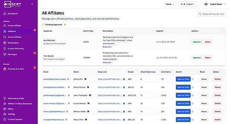The height and width of the screenshot is (124, 230).
Task: Go to Create Affiliate page
Action: pyautogui.click(x=19, y=26)
